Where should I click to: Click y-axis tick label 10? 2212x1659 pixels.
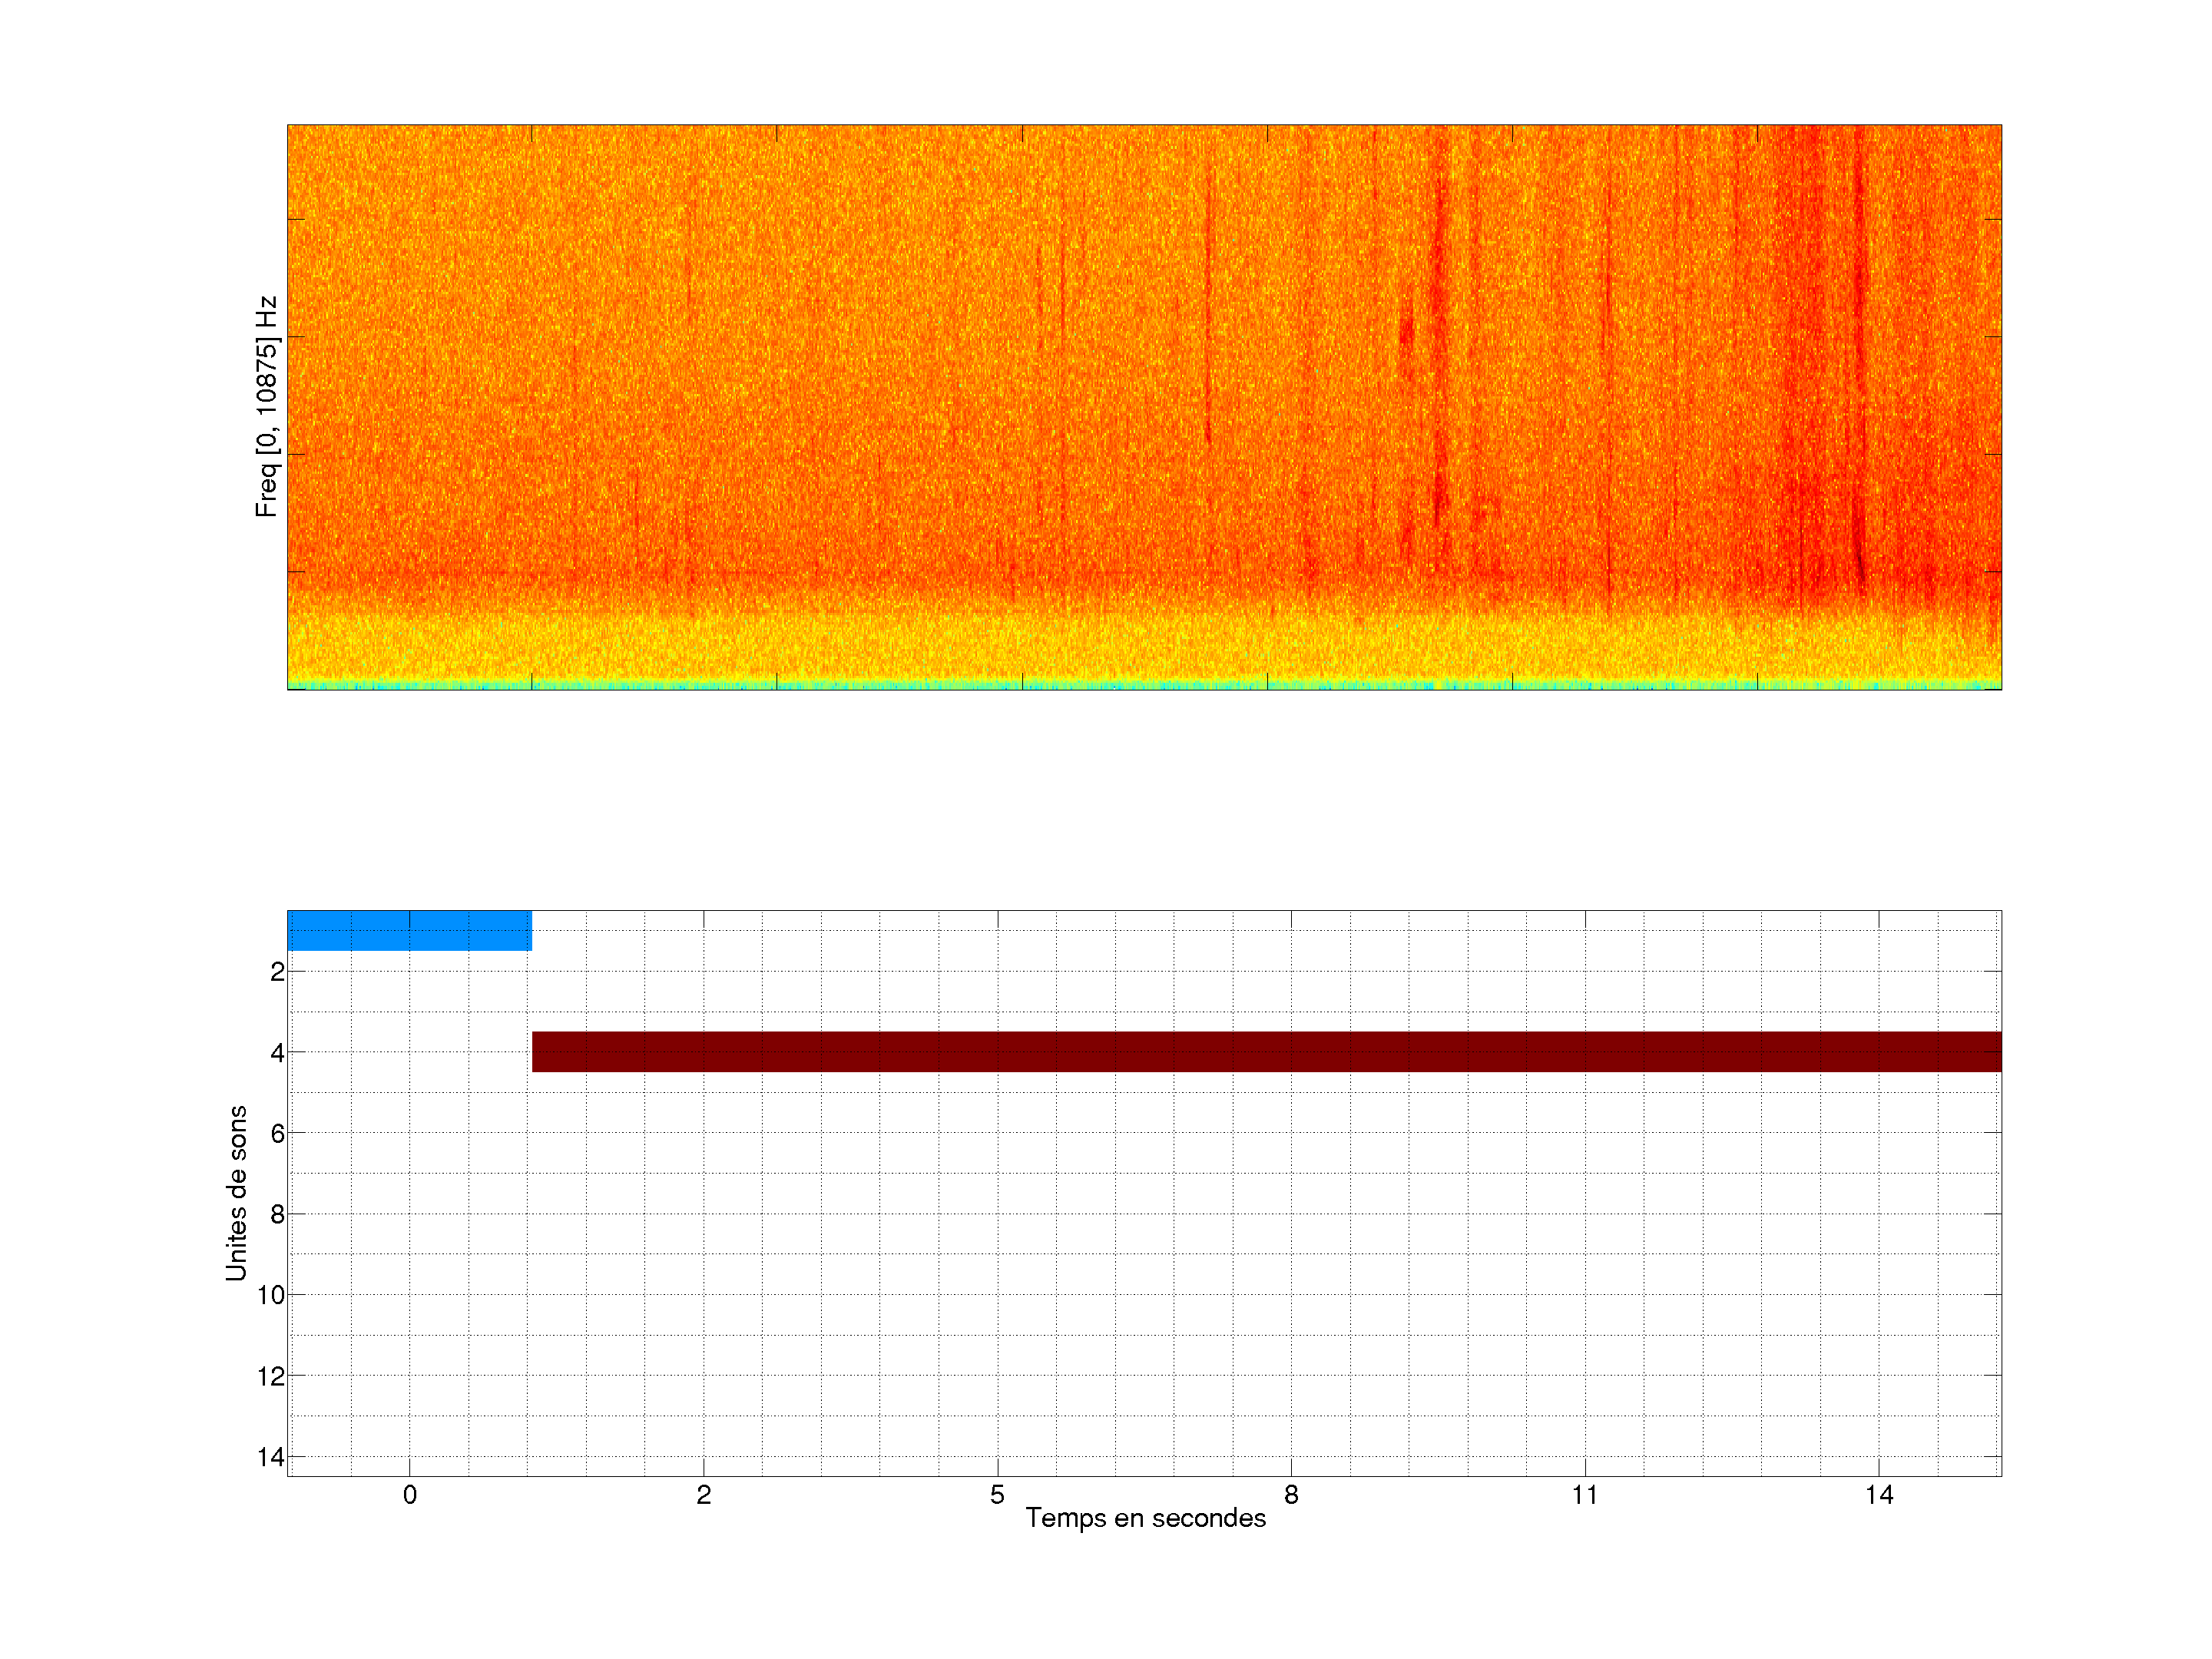coord(271,1296)
